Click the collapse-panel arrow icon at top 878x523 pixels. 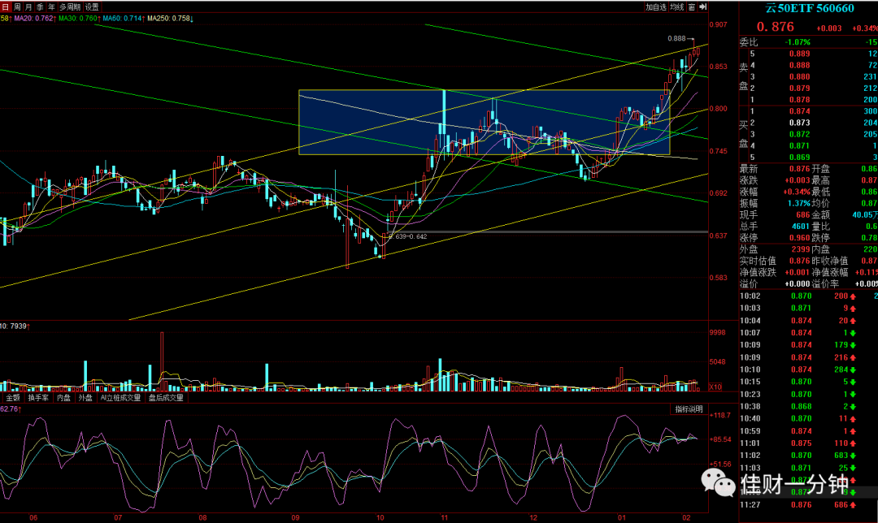[x=702, y=7]
